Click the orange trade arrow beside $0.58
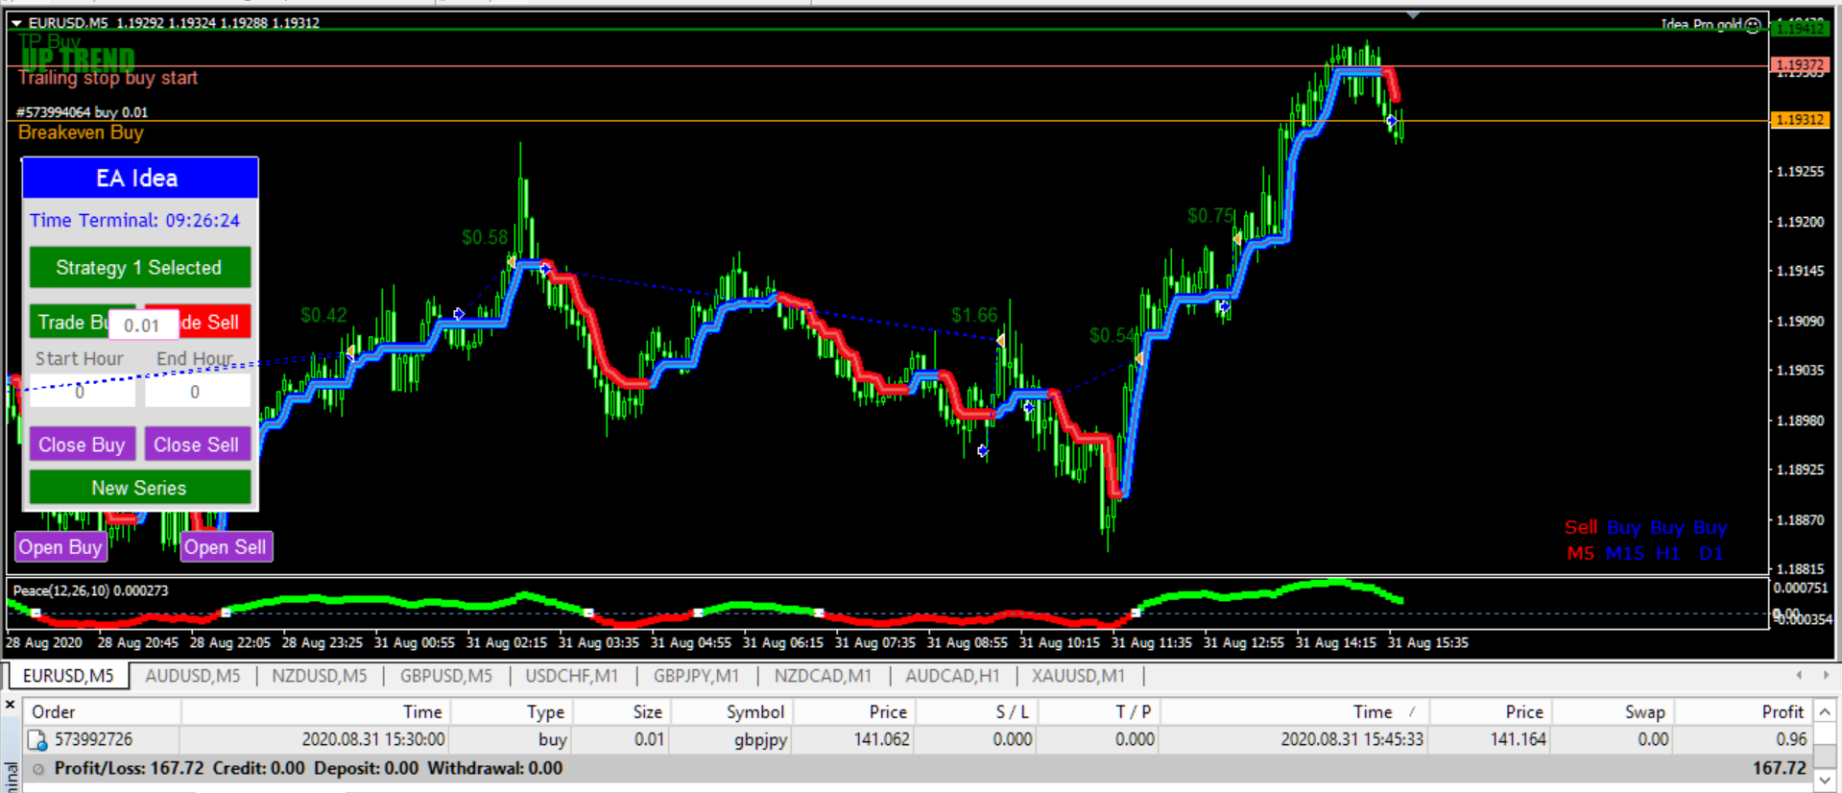The width and height of the screenshot is (1842, 793). pos(511,261)
